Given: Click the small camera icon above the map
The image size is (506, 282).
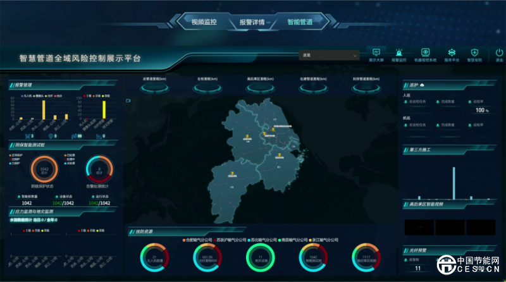Looking at the screenshot, I should coord(128,101).
